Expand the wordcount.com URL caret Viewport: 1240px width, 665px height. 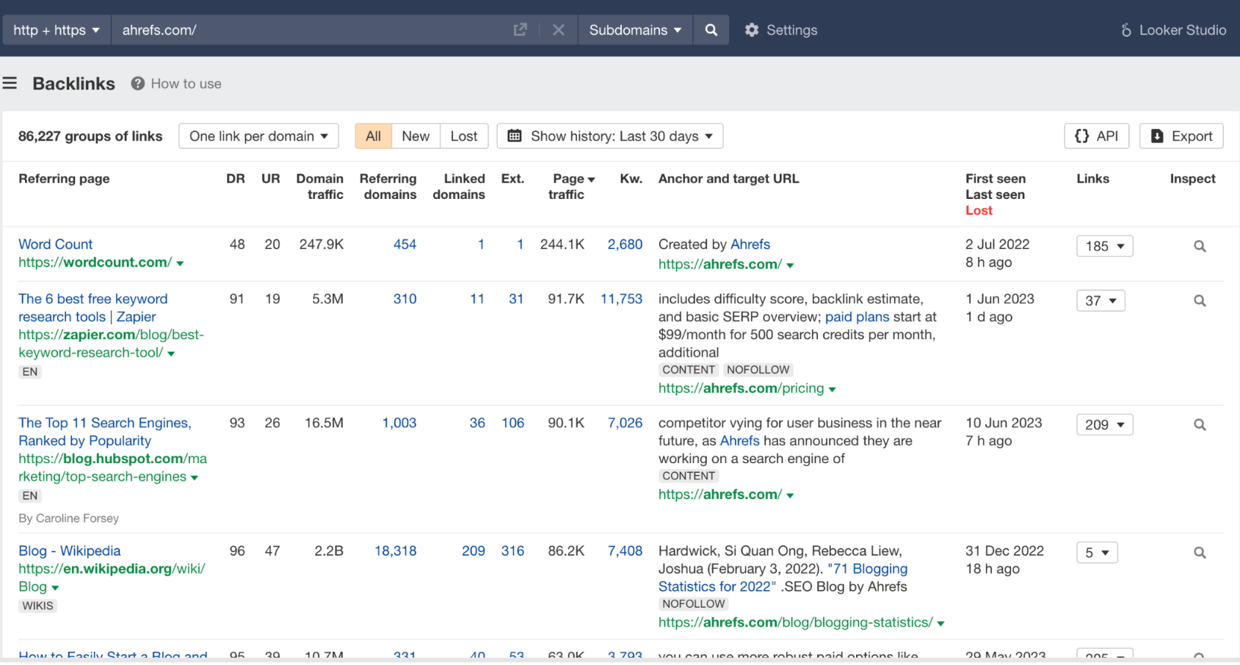(x=180, y=264)
